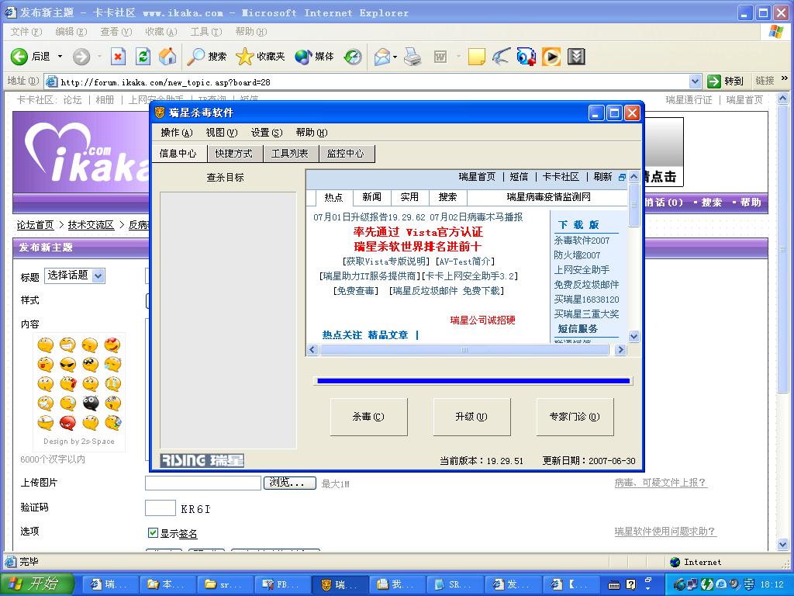The image size is (794, 596).
Task: Click the 上传图片 file path field
Action: click(203, 483)
